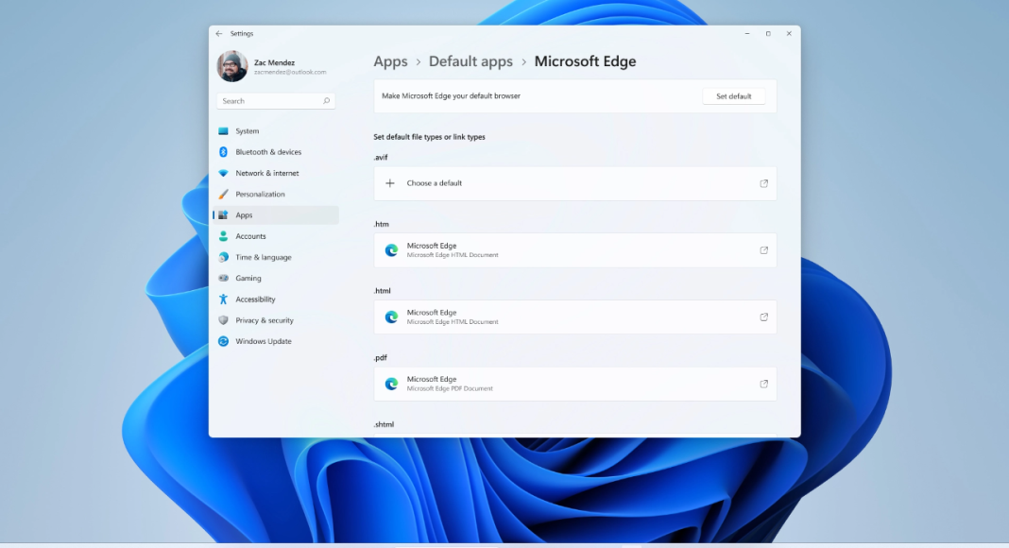This screenshot has height=548, width=1009.
Task: Change the .pdf default app name
Action: click(x=432, y=380)
